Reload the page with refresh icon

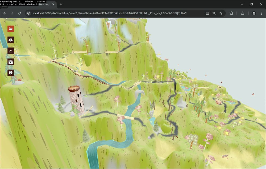(x=20, y=13)
